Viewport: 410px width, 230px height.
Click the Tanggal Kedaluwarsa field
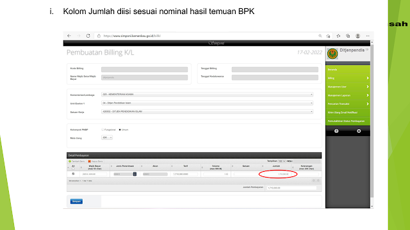coord(275,77)
